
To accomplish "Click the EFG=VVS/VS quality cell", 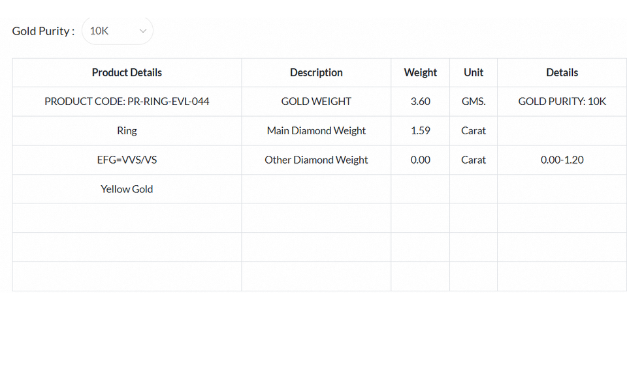I will (x=127, y=160).
